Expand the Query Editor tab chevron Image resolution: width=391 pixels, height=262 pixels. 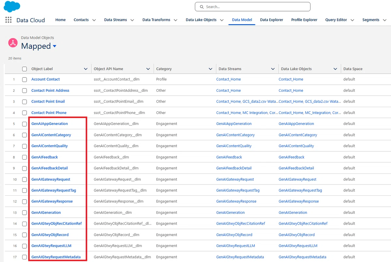click(352, 20)
